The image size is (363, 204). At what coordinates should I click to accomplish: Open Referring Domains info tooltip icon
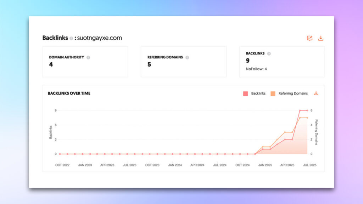pyautogui.click(x=187, y=57)
